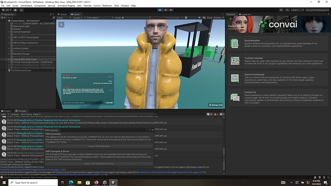Open the Edit menu

pyautogui.click(x=9, y=6)
